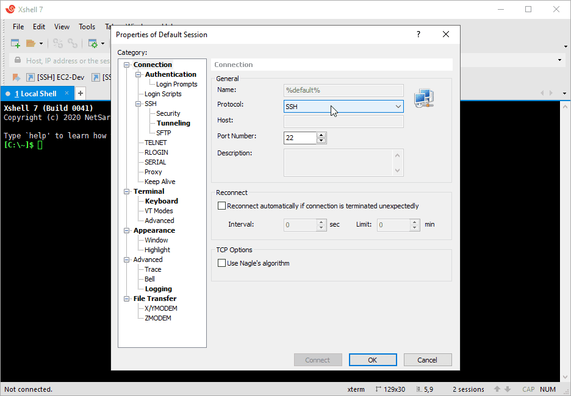Select Tunneling in category tree

click(173, 123)
